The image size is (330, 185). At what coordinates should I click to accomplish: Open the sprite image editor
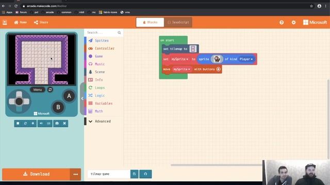[217, 59]
